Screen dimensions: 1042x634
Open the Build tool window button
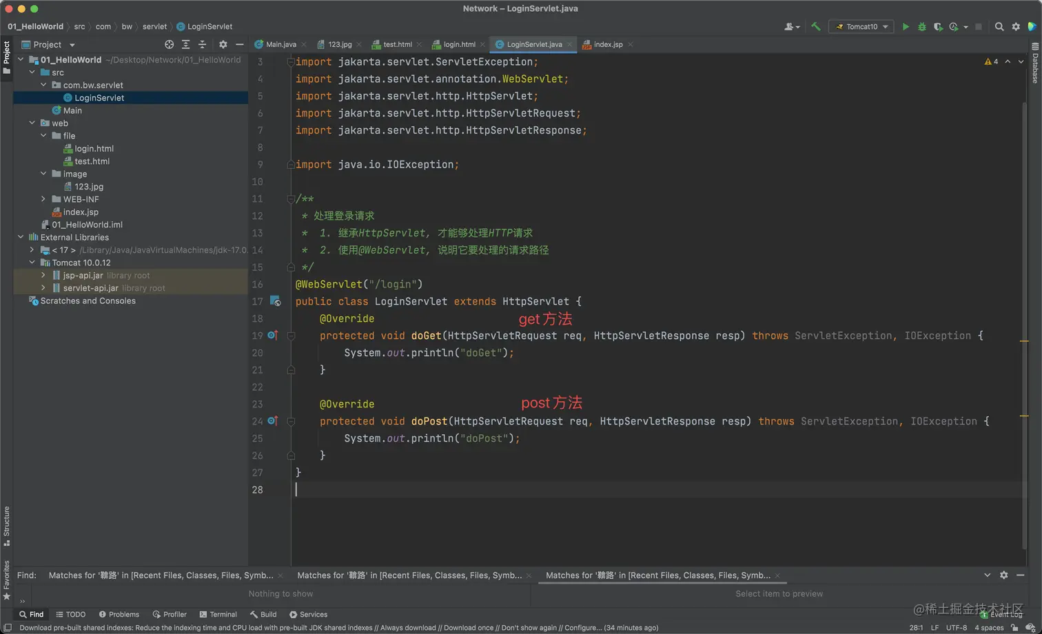pos(263,614)
